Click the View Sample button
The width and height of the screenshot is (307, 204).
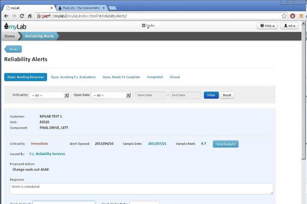coord(225,144)
